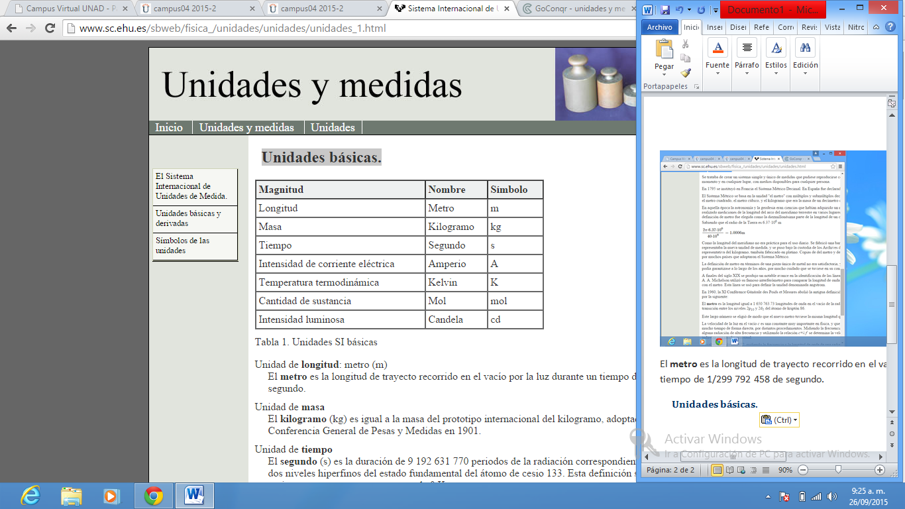Viewport: 905px width, 509px height.
Task: Click 'Unidades y medidas' in page navigation bar
Action: pyautogui.click(x=246, y=127)
